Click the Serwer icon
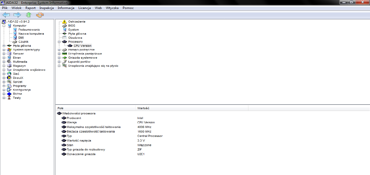The width and height of the screenshot is (370, 175). click(9, 54)
